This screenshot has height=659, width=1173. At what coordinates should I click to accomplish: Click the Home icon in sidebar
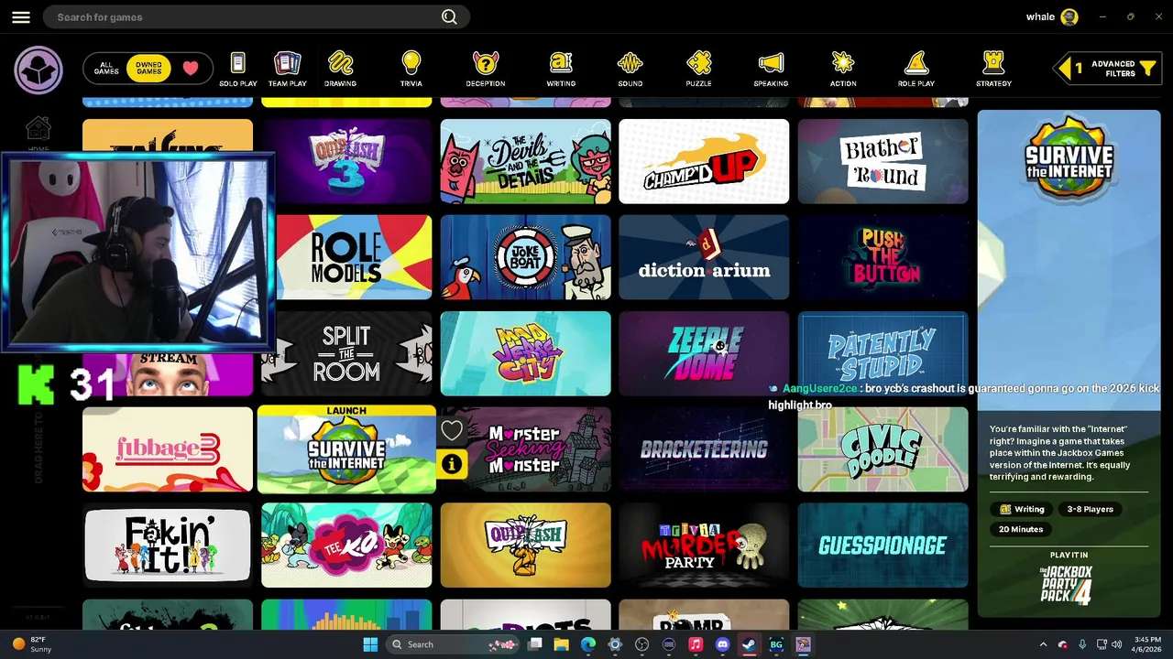point(38,134)
